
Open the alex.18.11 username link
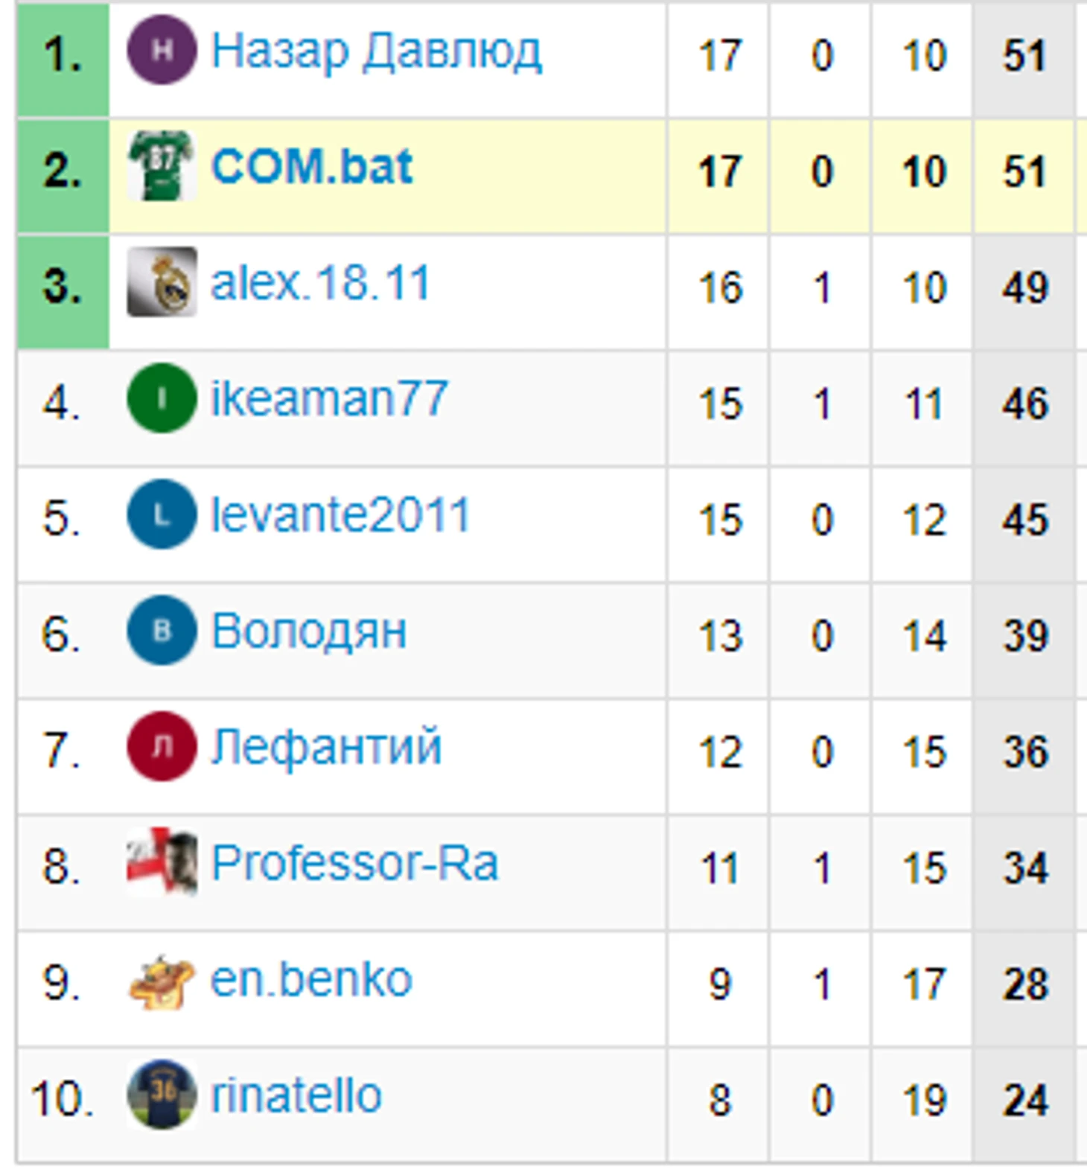click(320, 283)
